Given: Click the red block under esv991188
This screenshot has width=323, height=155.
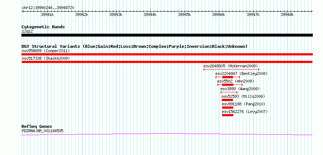Looking at the screenshot, I should coord(228,108).
